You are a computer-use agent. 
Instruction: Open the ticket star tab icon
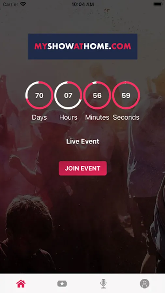(x=62, y=284)
